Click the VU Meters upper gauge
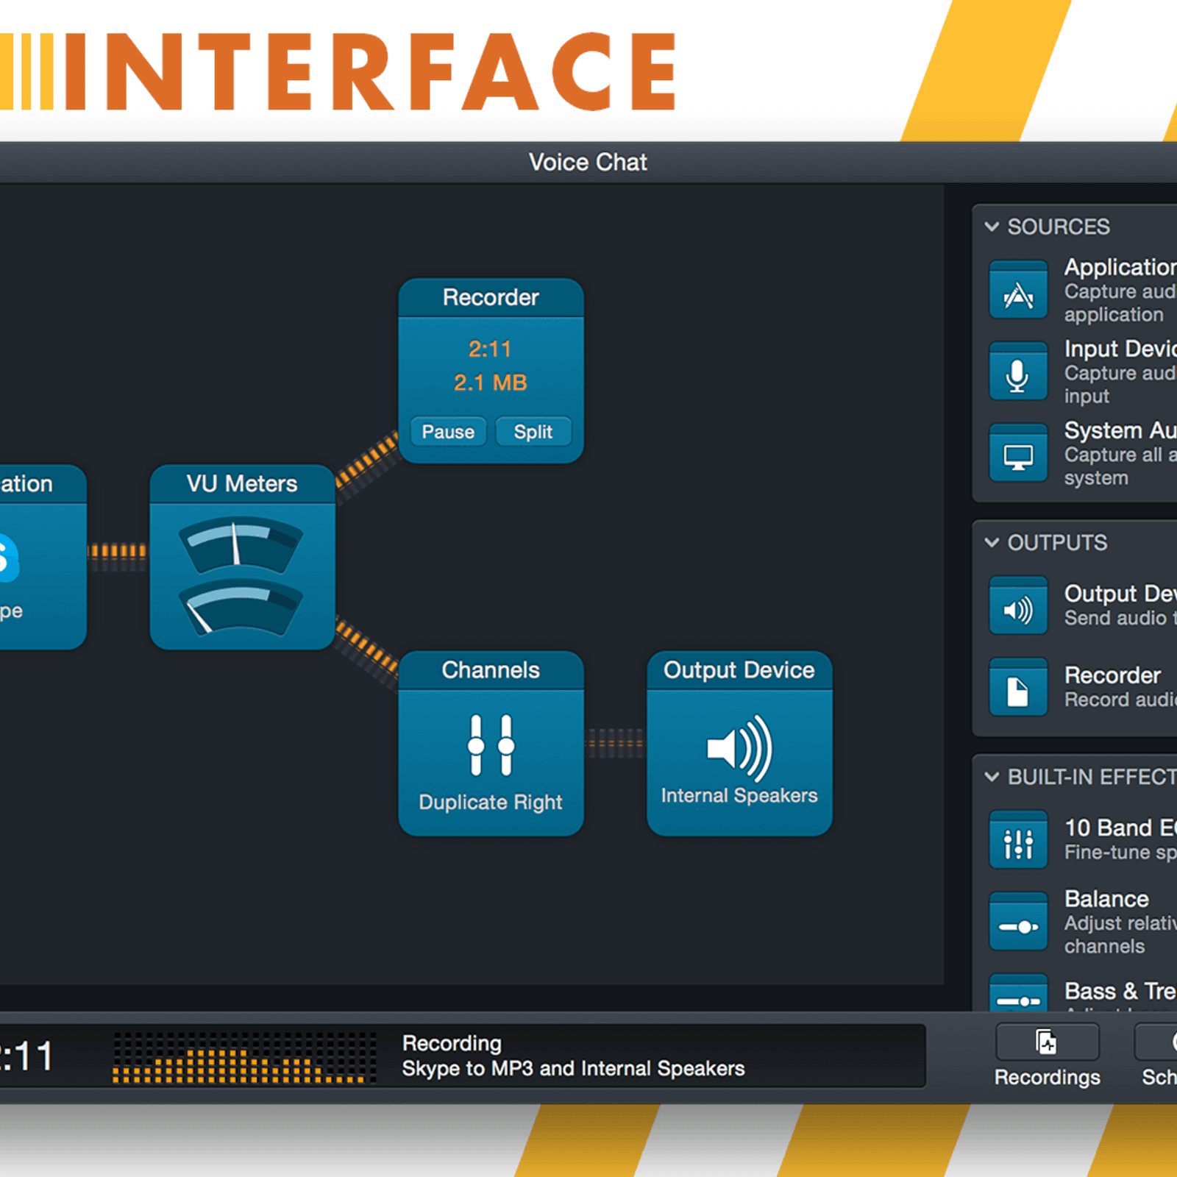1177x1177 pixels. click(241, 545)
